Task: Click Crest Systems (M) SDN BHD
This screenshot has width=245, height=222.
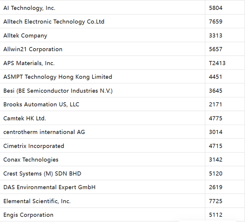Action: [x=42, y=174]
